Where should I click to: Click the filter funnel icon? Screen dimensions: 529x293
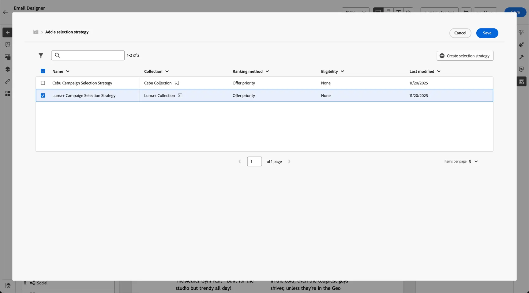(x=41, y=56)
